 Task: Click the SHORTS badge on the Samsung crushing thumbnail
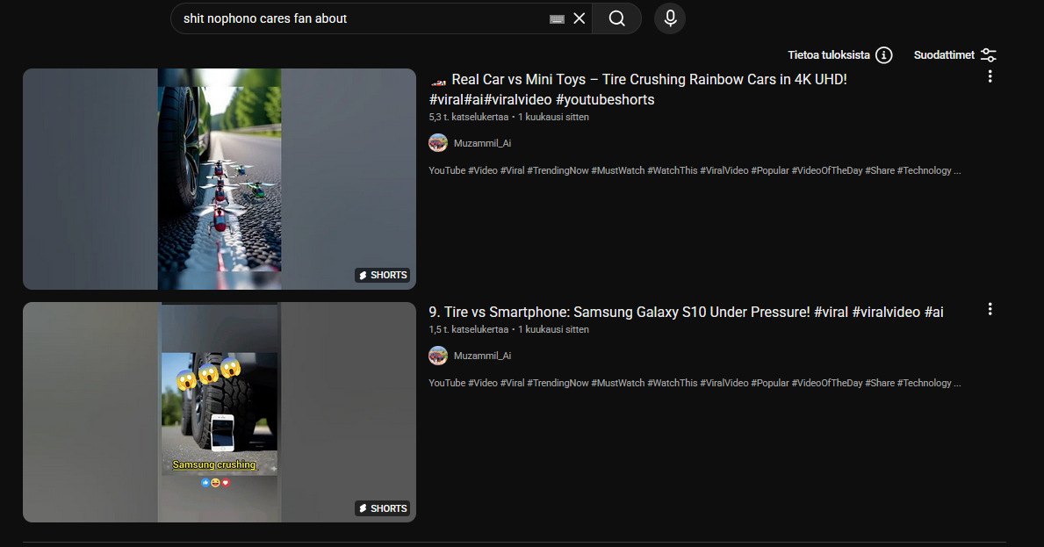[382, 508]
